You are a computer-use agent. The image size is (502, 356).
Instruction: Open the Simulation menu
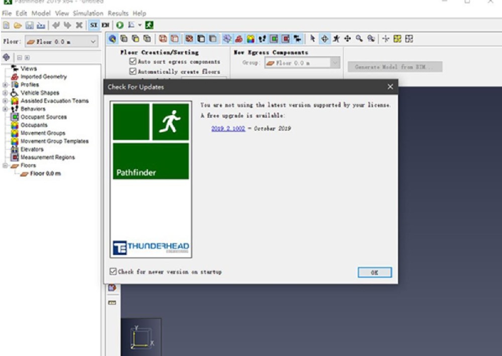click(x=88, y=14)
